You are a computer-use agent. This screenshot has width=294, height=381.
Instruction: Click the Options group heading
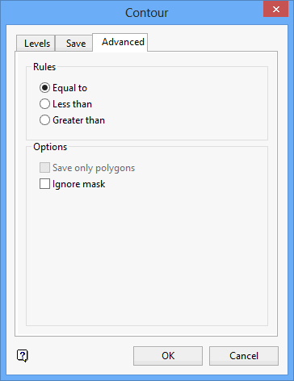pyautogui.click(x=50, y=147)
